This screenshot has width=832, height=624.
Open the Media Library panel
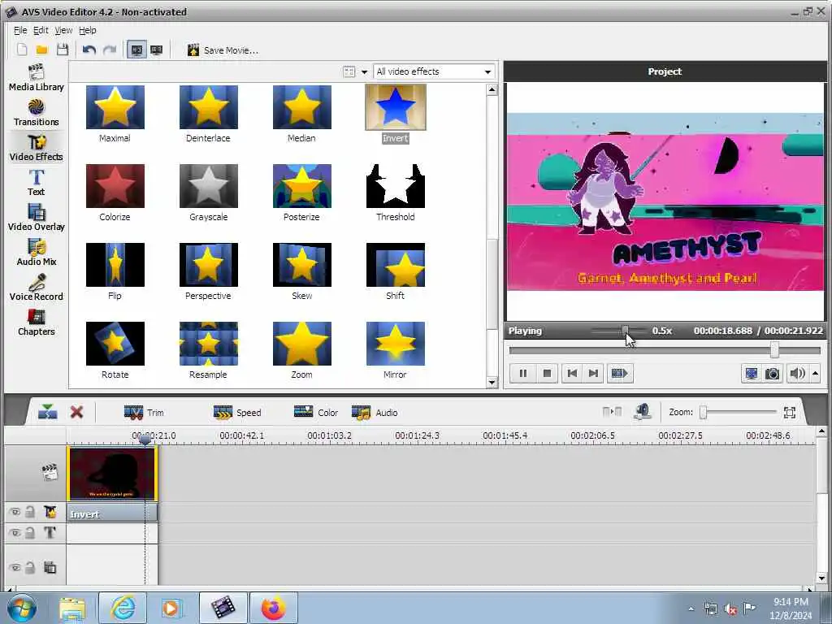36,77
